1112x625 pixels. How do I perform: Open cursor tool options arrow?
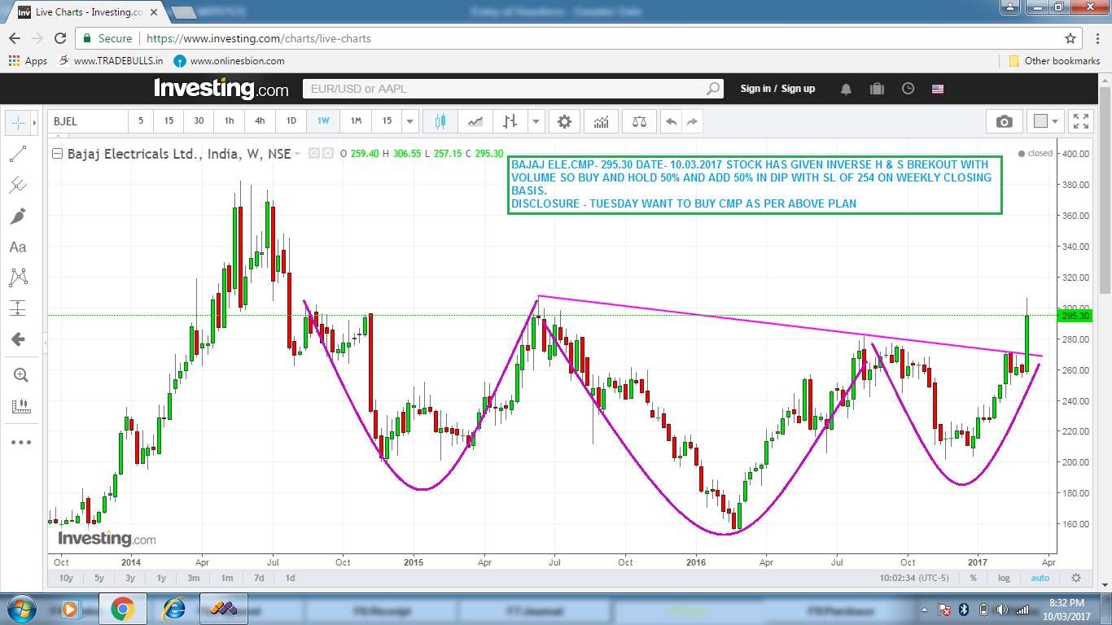pos(34,122)
